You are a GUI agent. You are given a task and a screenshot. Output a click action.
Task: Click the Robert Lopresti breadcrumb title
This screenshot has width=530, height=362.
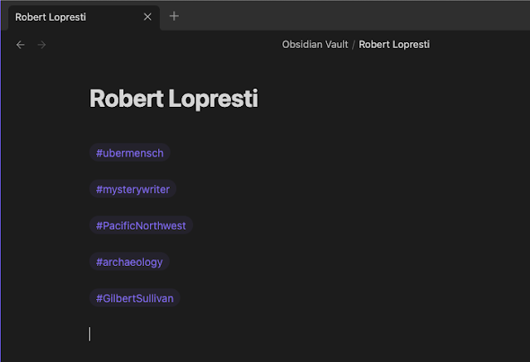393,45
